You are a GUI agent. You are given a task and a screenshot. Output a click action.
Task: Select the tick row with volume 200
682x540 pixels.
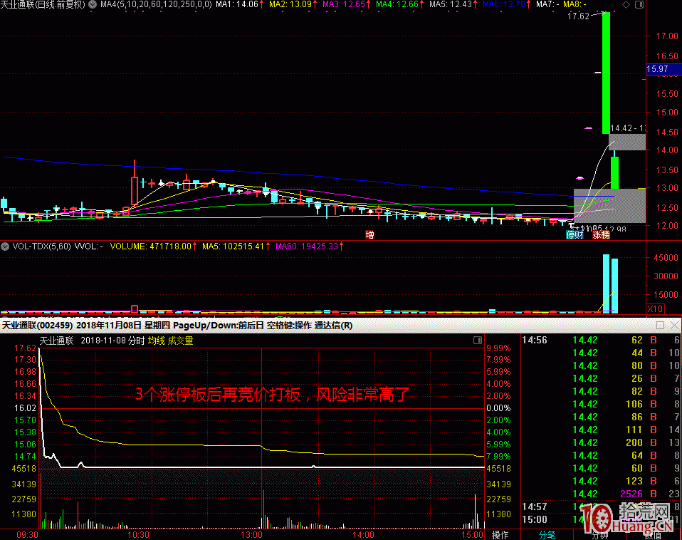[x=601, y=442]
